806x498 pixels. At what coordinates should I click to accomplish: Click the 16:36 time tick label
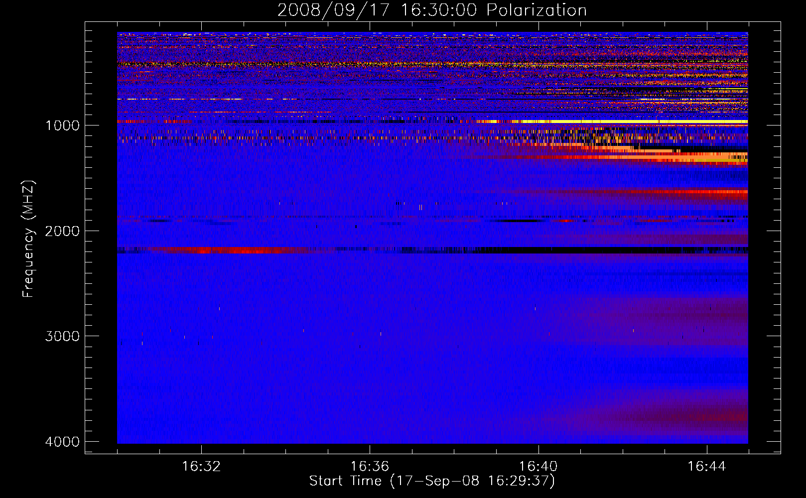[370, 467]
